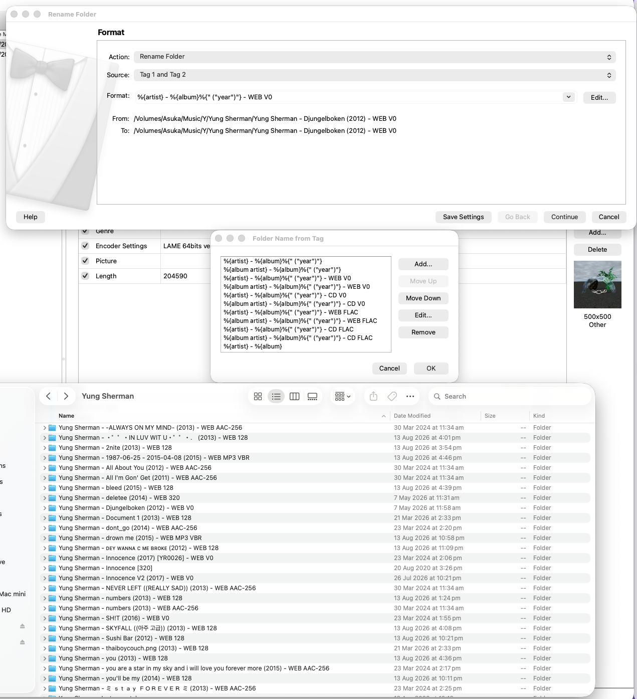Click OK in Folder Name from Tag dialog
Viewport: 637px width, 699px height.
(431, 369)
